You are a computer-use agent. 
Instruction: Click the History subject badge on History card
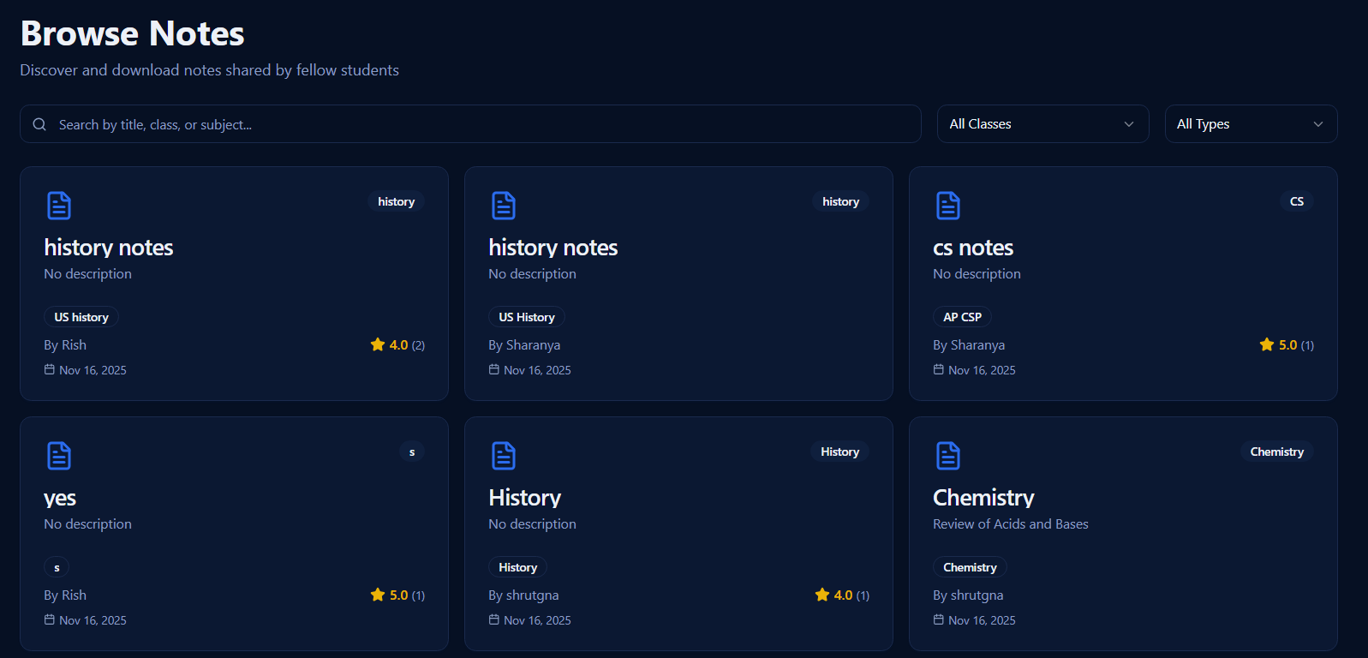[x=839, y=452]
